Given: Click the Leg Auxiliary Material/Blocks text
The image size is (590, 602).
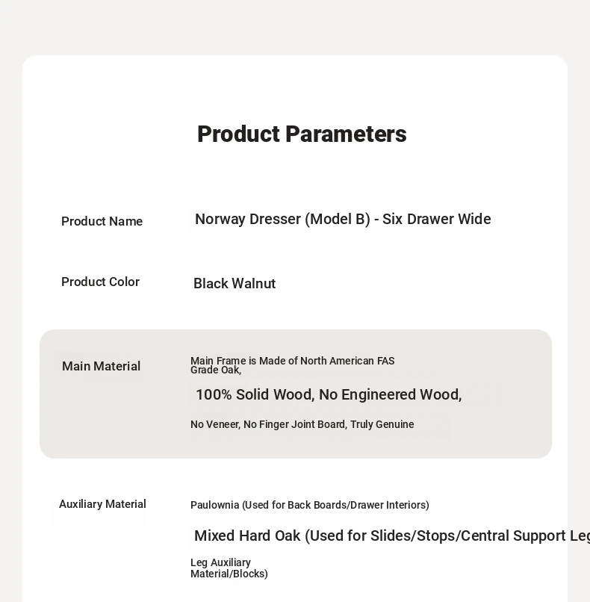Looking at the screenshot, I should pyautogui.click(x=229, y=568).
